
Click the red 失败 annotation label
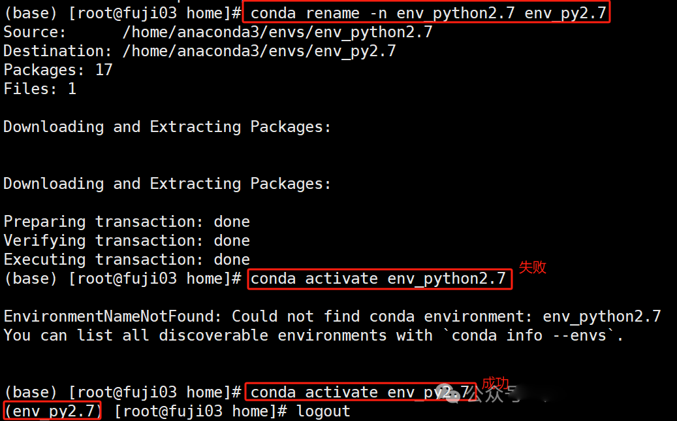click(x=532, y=267)
